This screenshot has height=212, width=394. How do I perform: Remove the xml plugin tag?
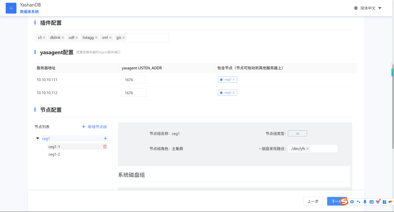pyautogui.click(x=111, y=38)
